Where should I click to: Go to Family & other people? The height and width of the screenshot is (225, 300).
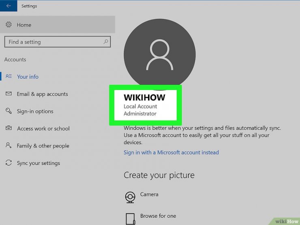click(43, 146)
